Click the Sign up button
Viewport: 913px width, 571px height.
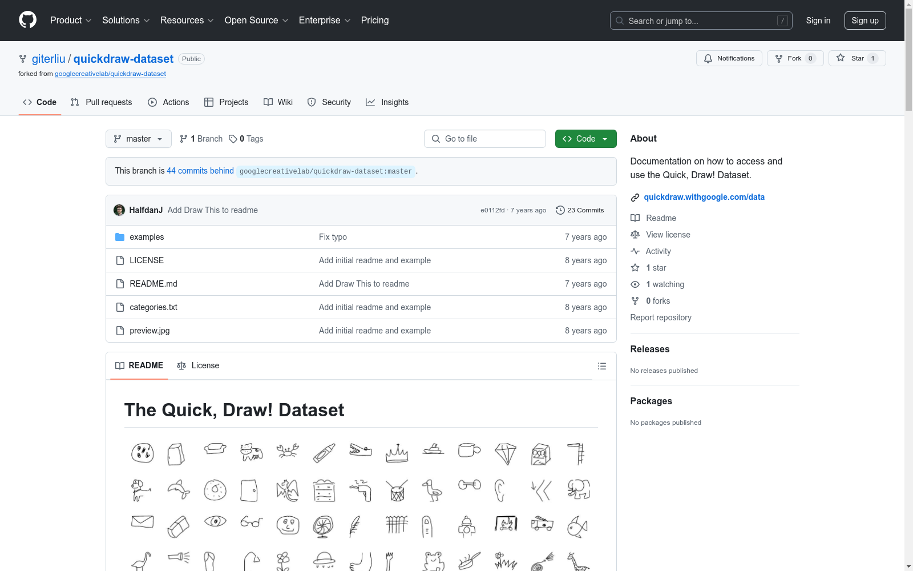click(865, 21)
